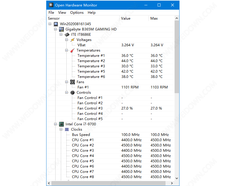231x186 pixels.
Task: Click the 33.0 °C max temperature value
Action: coord(157,66)
